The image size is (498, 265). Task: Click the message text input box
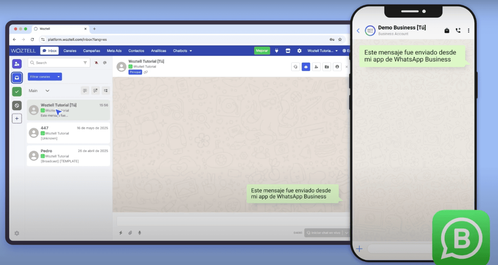coord(233,221)
